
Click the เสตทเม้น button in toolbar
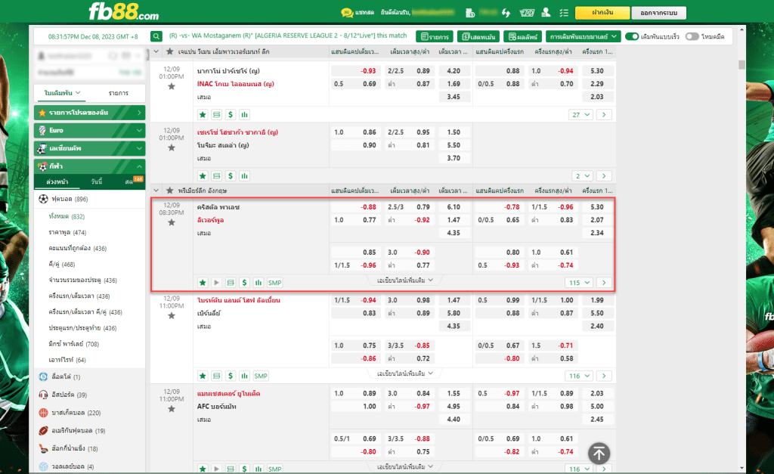[x=478, y=36]
